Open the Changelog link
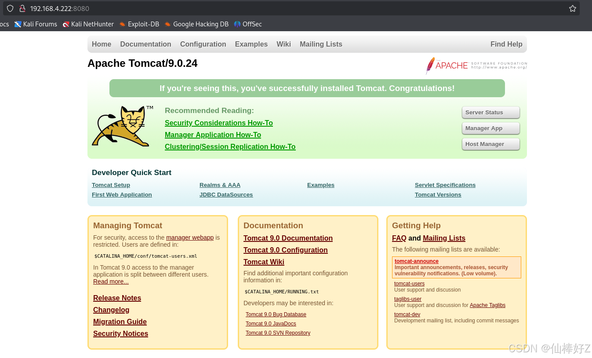This screenshot has height=358, width=592. point(111,310)
